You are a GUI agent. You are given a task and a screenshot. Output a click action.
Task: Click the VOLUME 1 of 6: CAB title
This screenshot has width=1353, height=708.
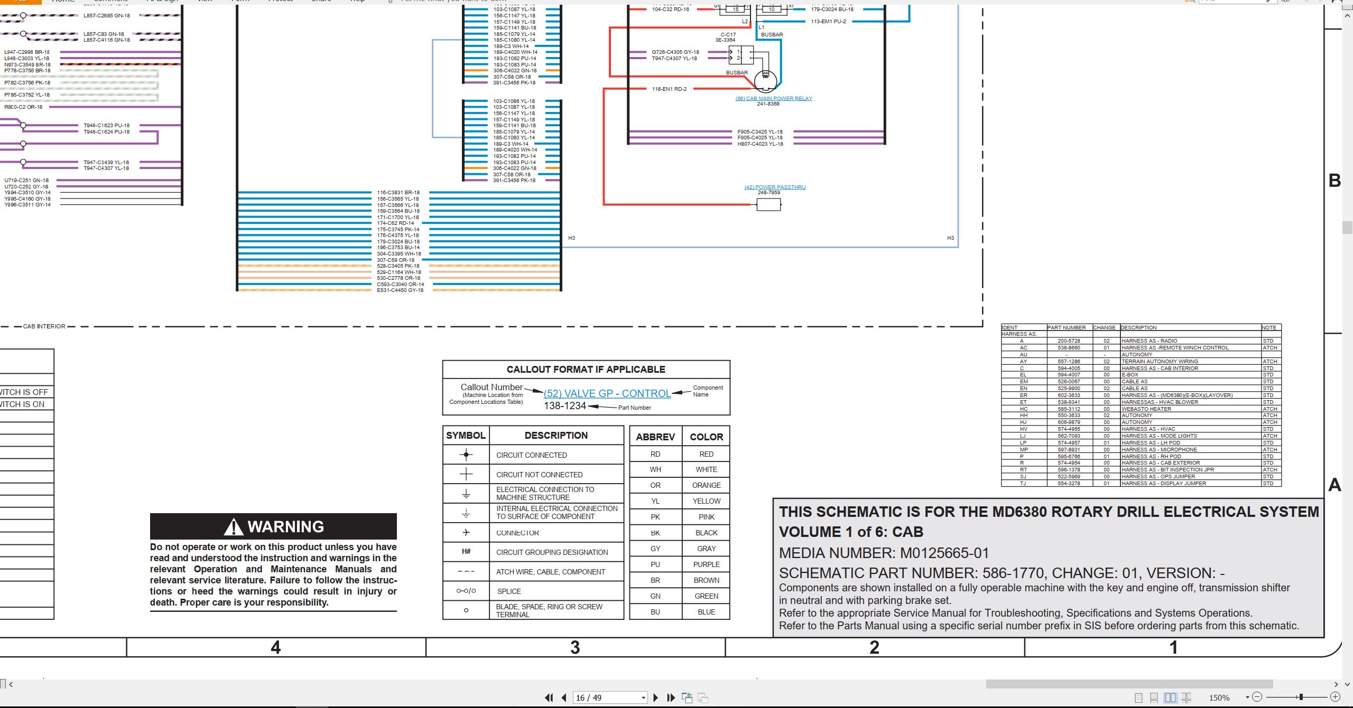click(x=851, y=532)
